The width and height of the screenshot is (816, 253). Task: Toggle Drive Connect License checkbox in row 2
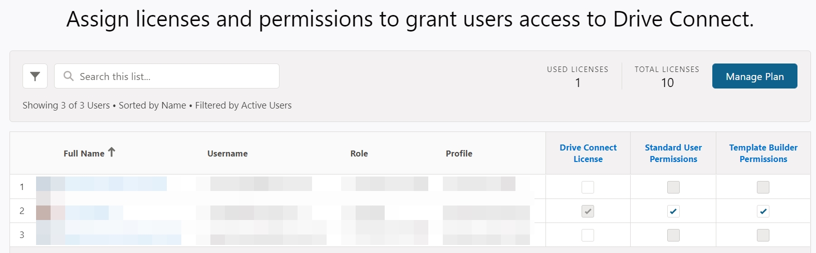[x=588, y=211]
